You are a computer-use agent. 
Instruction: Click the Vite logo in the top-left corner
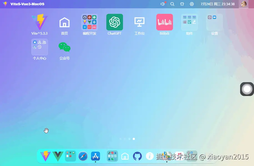click(5, 4)
